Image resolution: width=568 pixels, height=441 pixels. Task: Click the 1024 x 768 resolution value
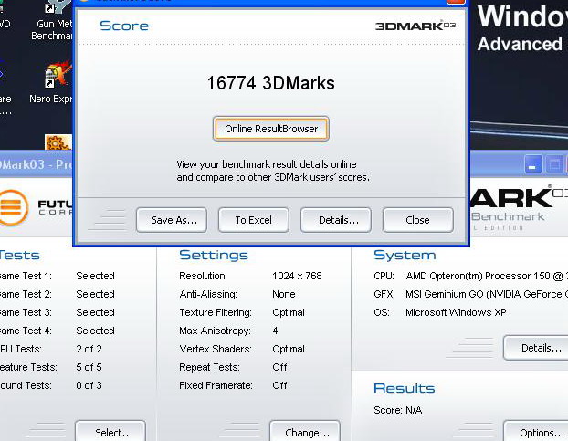[297, 276]
